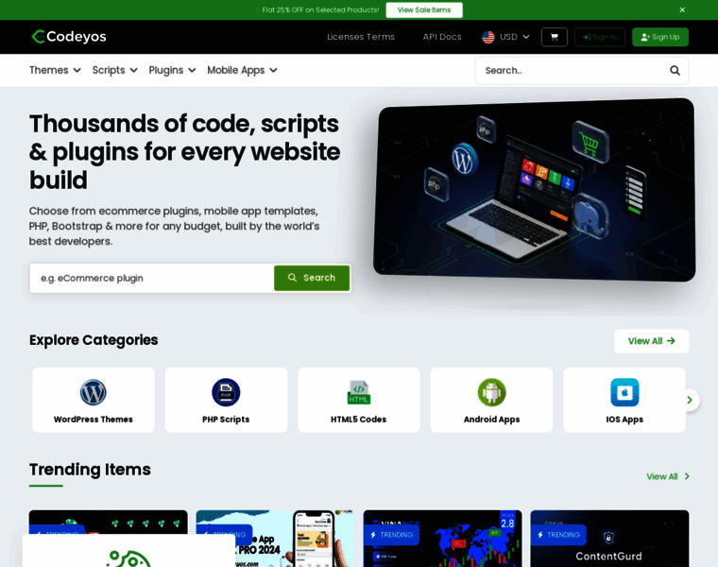Expand the Mobile Apps menu
718x567 pixels.
pyautogui.click(x=242, y=70)
